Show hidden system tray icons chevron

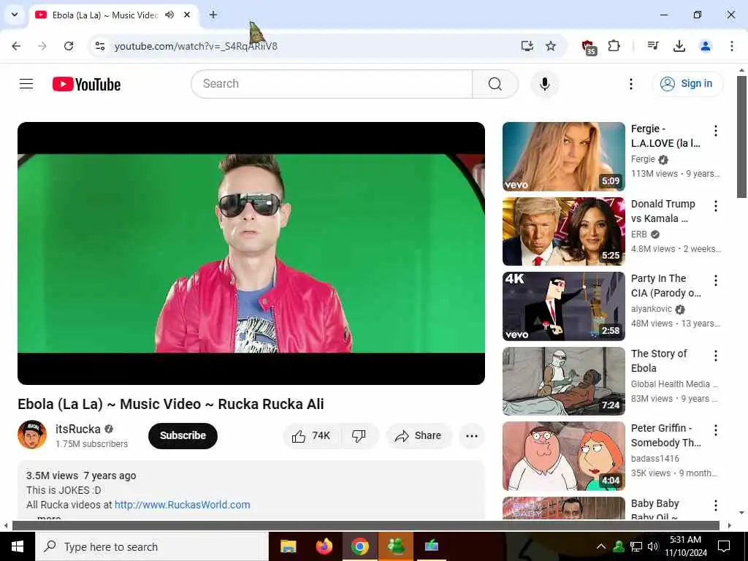click(x=601, y=546)
